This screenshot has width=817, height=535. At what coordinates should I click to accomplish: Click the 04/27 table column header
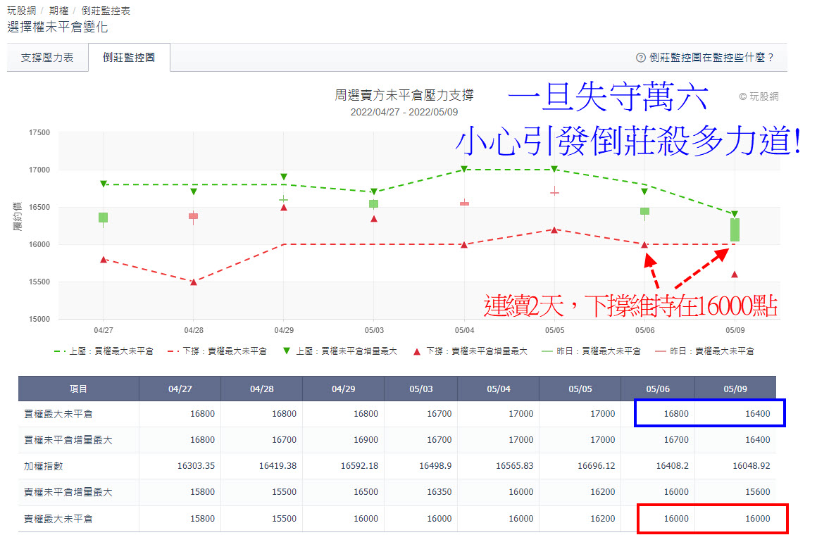(180, 389)
